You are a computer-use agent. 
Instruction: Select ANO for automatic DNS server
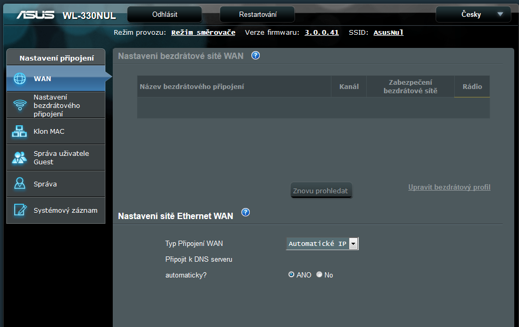click(x=291, y=275)
